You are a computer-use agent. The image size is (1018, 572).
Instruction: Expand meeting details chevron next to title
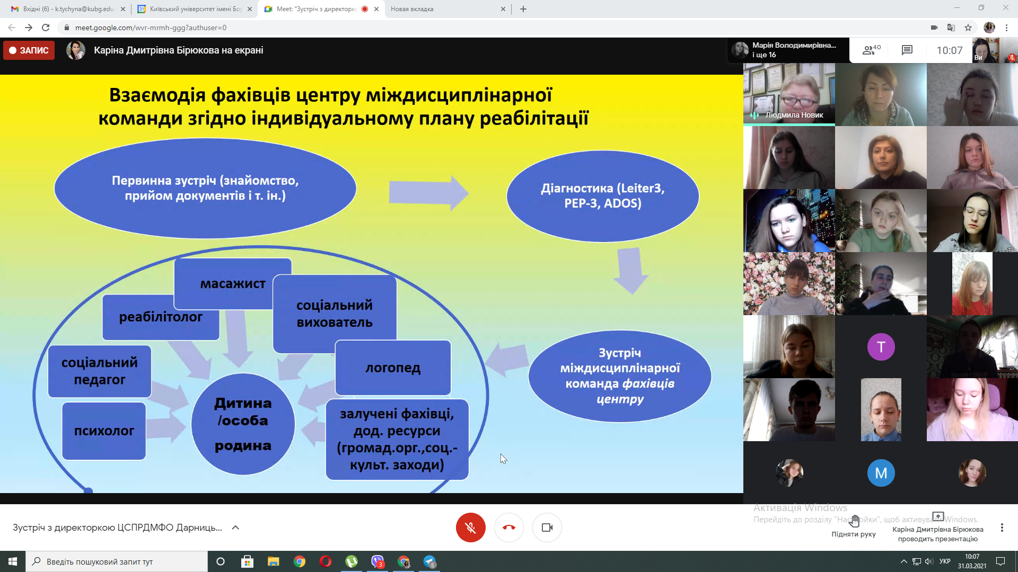(x=236, y=528)
